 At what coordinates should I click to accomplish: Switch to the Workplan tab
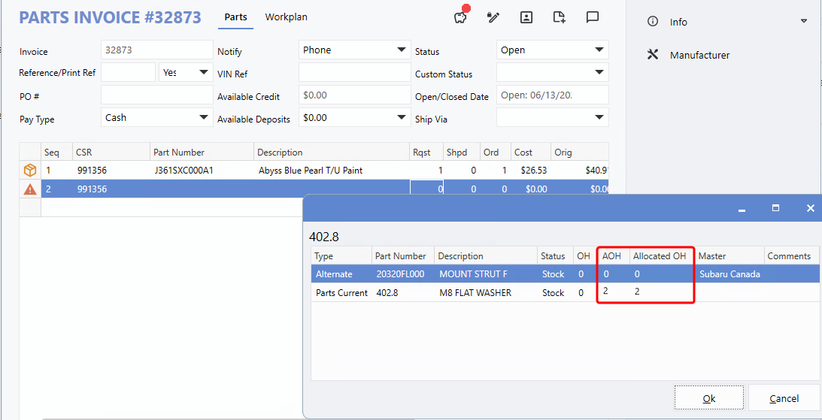coord(286,17)
